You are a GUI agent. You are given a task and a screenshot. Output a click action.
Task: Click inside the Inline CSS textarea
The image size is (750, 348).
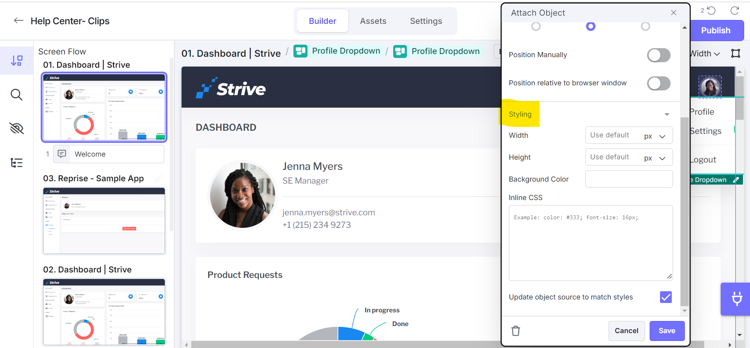590,243
